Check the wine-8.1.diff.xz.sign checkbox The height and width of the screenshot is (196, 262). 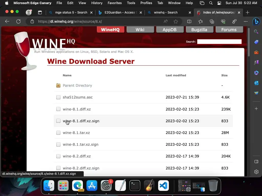(x=58, y=121)
